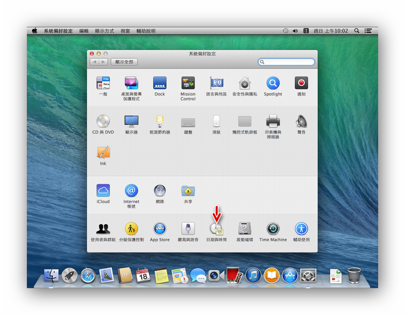The height and width of the screenshot is (315, 405).
Task: Open the documents stack in the Dock
Action: (336, 276)
